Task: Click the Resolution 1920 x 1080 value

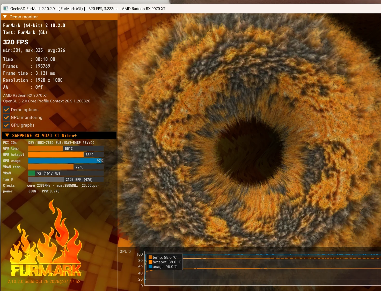Action: coord(49,80)
